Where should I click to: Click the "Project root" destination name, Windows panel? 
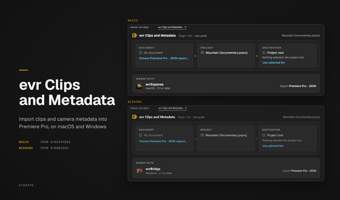click(x=275, y=135)
